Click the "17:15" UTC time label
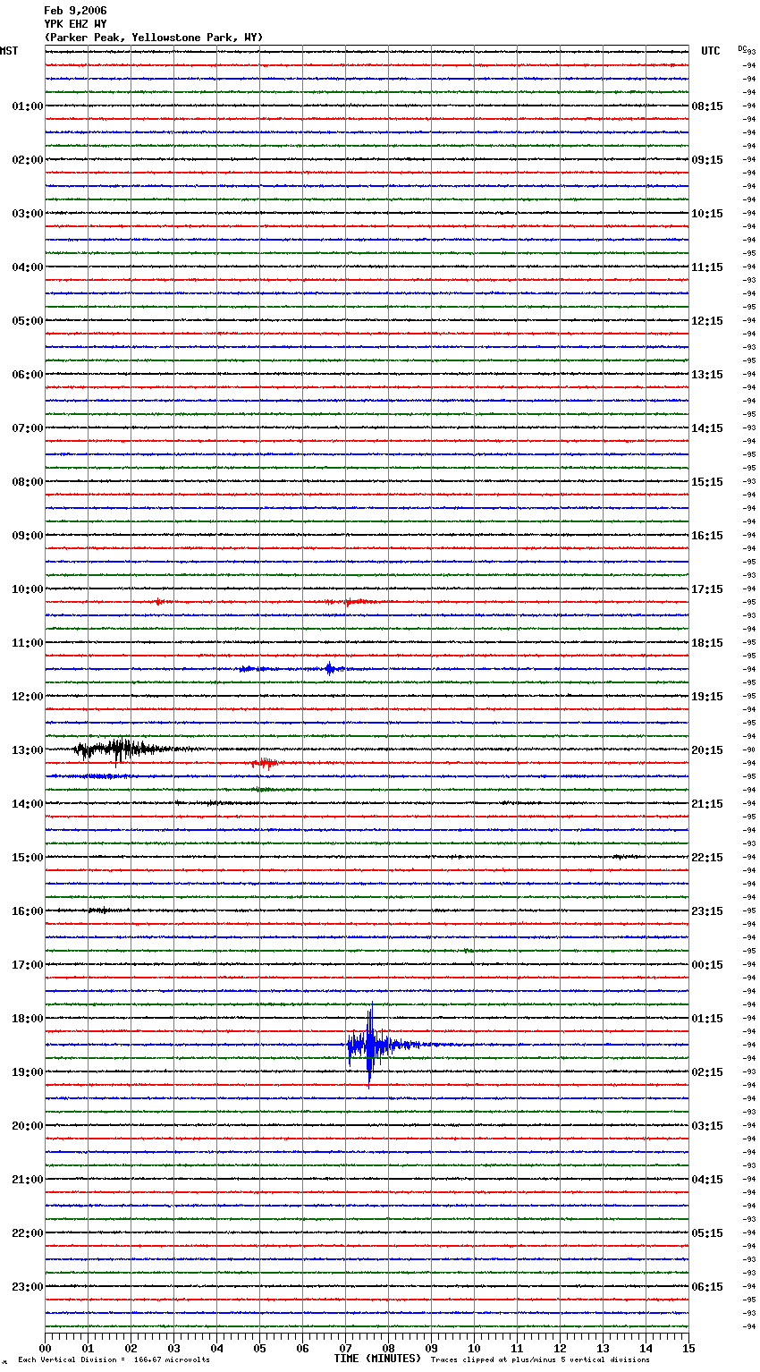 (707, 589)
